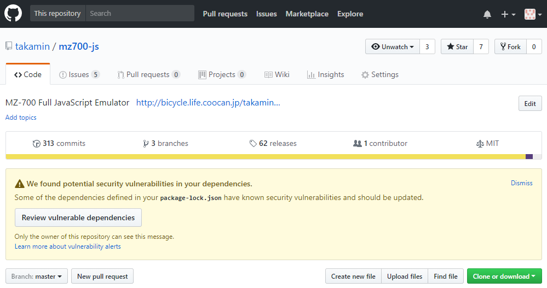The height and width of the screenshot is (288, 547).
Task: View the 62 releases
Action: point(273,143)
